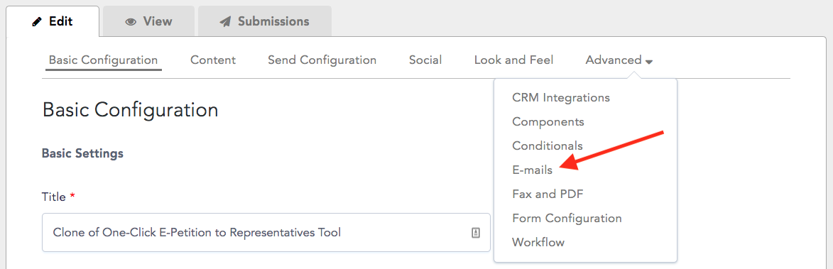Switch to the View tab
833x269 pixels.
[x=148, y=21]
